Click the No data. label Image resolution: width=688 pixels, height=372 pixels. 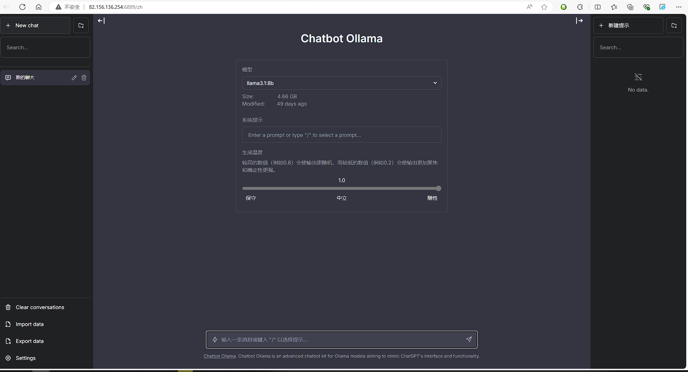(638, 90)
